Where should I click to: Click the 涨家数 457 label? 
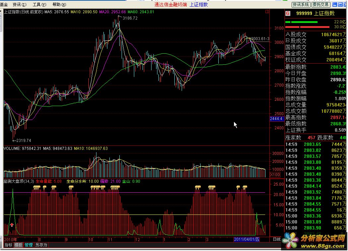click(300, 138)
